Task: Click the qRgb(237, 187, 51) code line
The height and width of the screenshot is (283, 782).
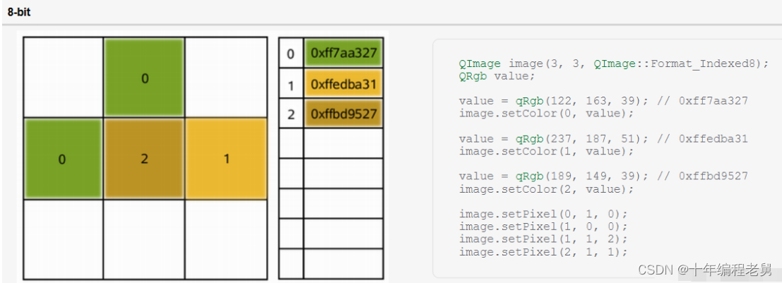Action: [x=603, y=138]
